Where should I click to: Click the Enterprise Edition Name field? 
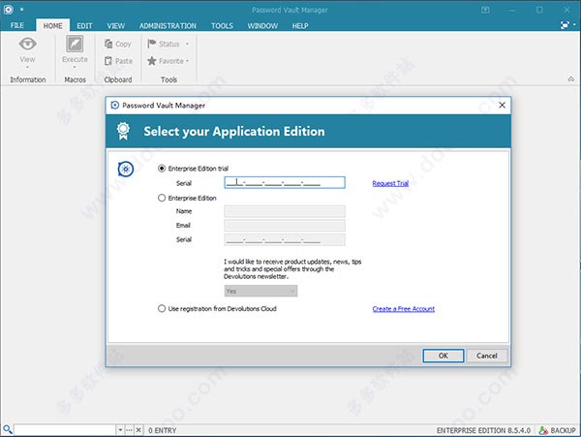(285, 211)
